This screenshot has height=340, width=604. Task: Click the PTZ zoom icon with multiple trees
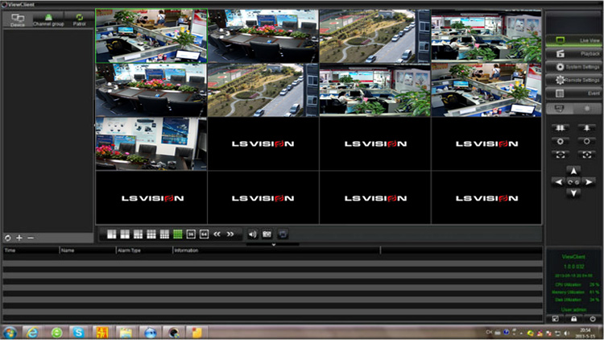click(560, 128)
